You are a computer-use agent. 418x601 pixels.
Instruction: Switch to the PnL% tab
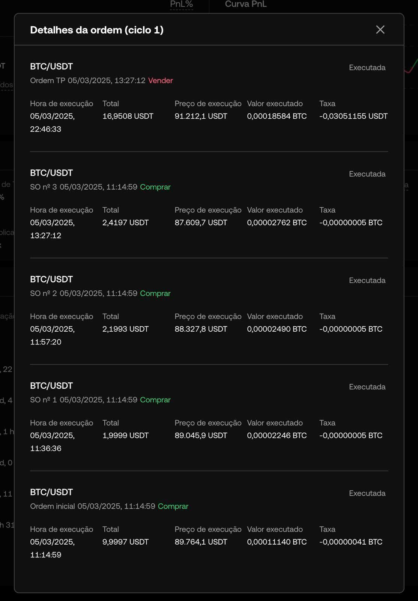[181, 4]
